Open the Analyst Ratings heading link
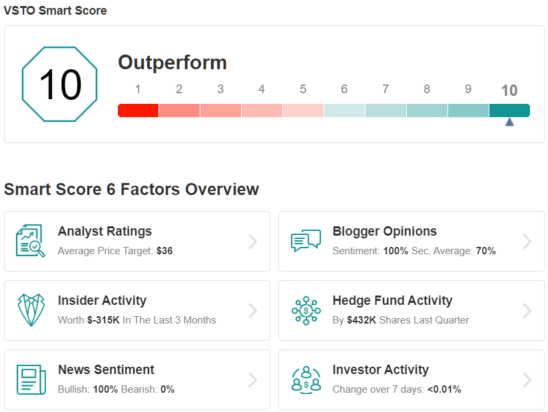The height and width of the screenshot is (412, 548). 105,232
